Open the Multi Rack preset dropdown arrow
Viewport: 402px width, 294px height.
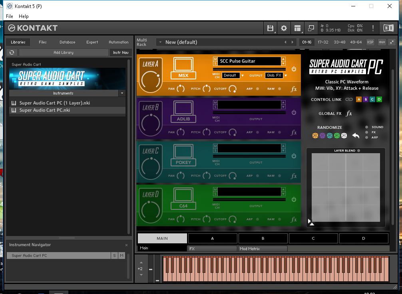coord(160,42)
